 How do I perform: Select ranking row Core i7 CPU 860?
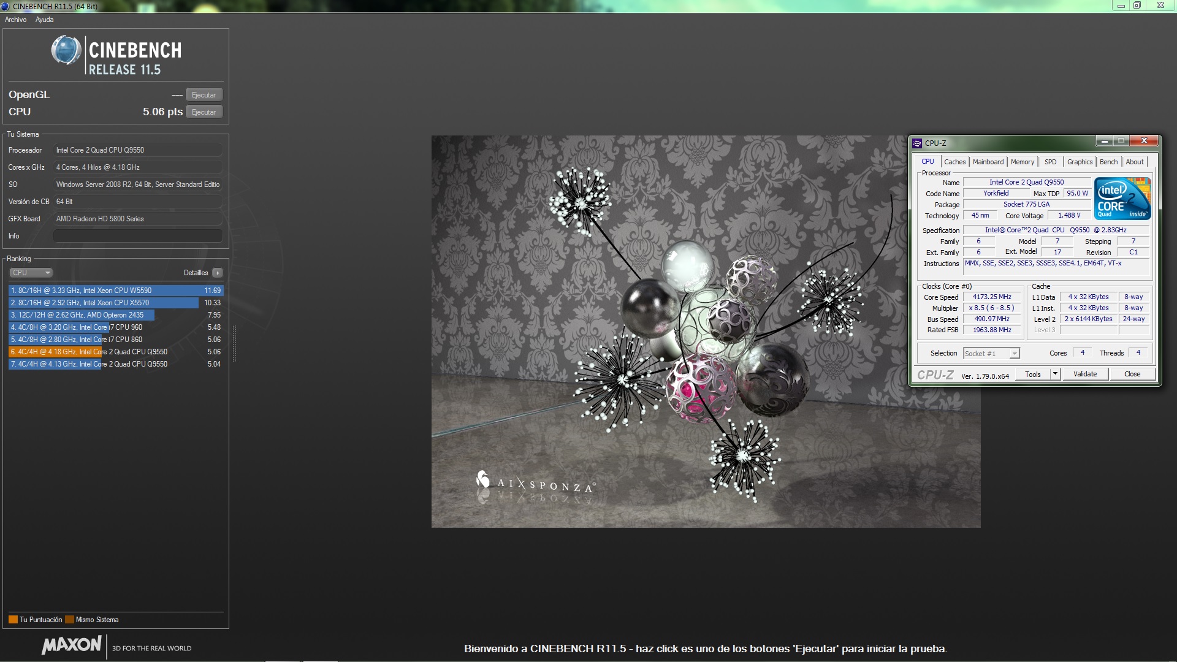tap(116, 340)
